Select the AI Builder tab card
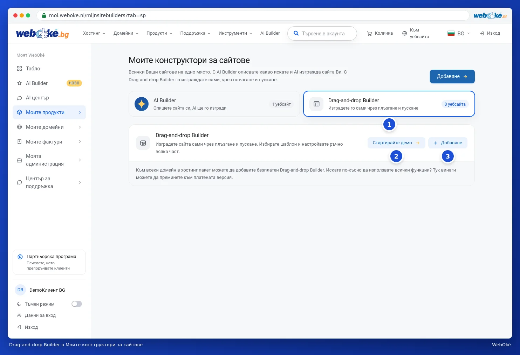Screen dimensions: 520x355 point(214,104)
